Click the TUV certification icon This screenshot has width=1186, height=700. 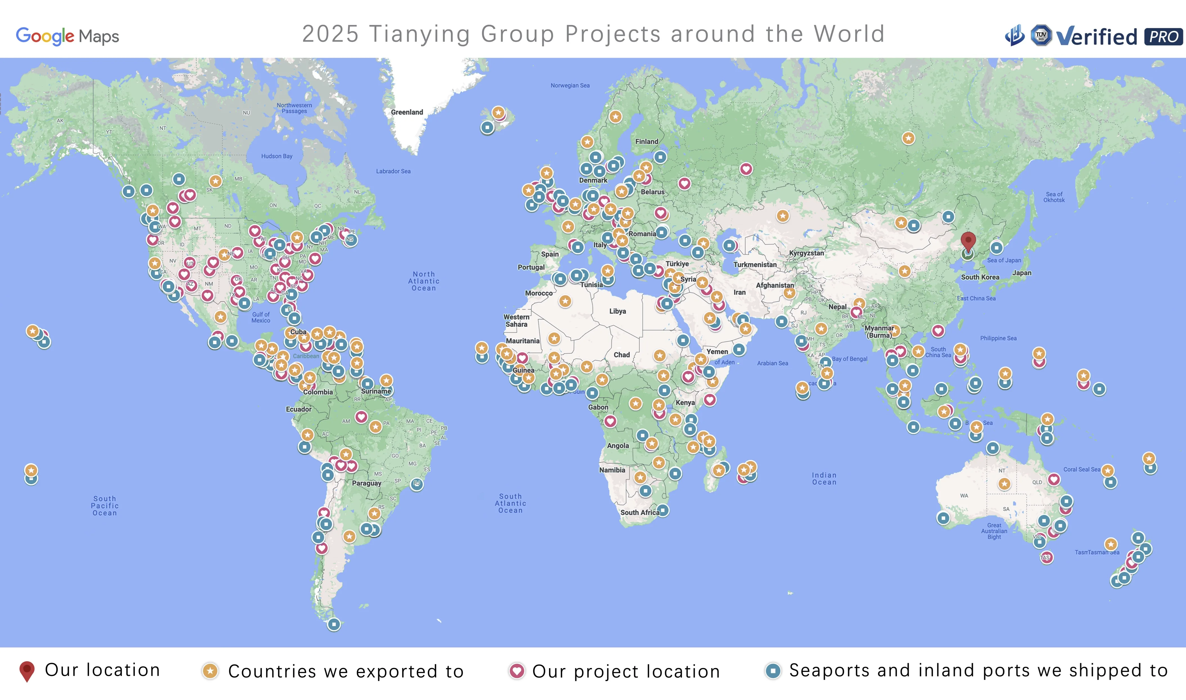point(1041,35)
